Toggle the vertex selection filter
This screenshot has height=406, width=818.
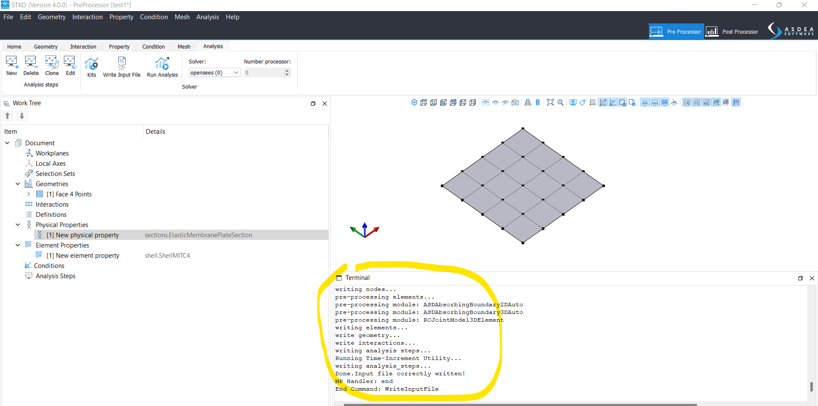point(687,102)
